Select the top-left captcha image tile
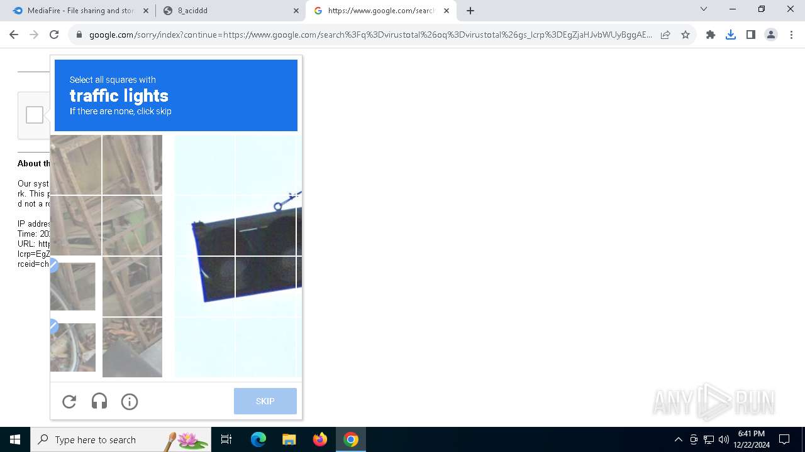Image resolution: width=805 pixels, height=452 pixels. (x=75, y=164)
